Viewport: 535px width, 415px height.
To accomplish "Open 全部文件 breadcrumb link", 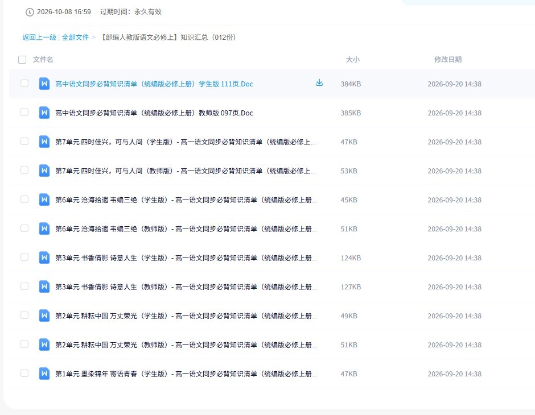I will (75, 37).
